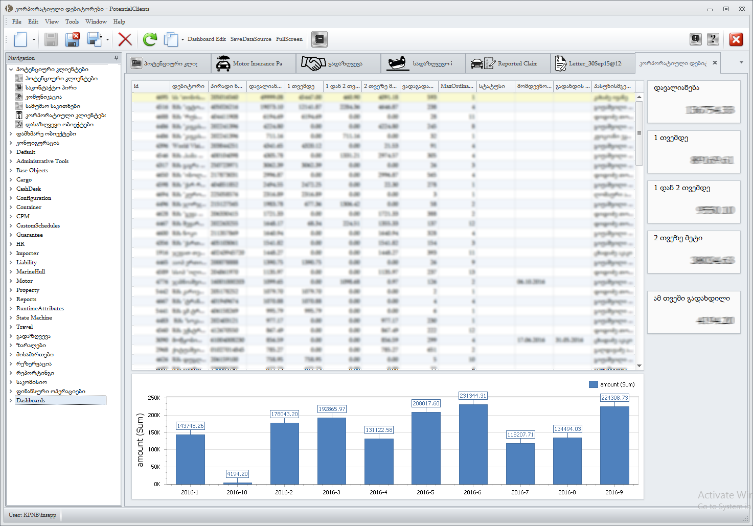The height and width of the screenshot is (526, 753).
Task: Pin the Navigation panel via pin icon
Action: (116, 58)
